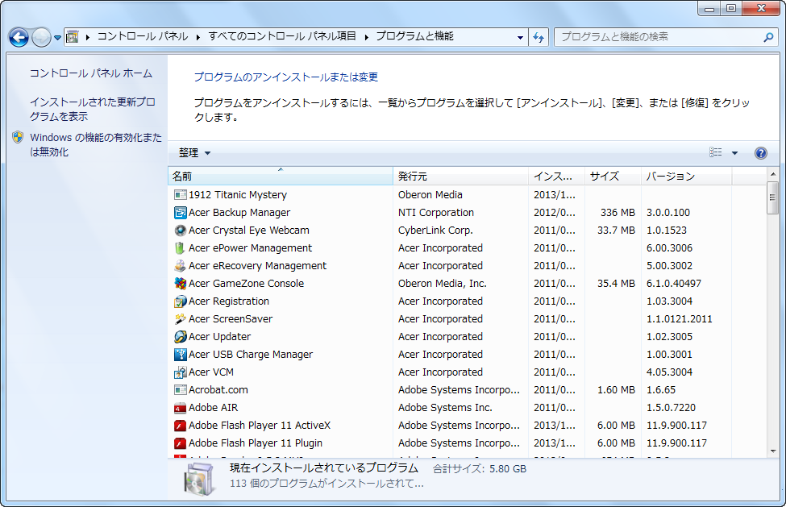The height and width of the screenshot is (507, 786).
Task: Open the view options dropdown arrow
Action: (735, 153)
